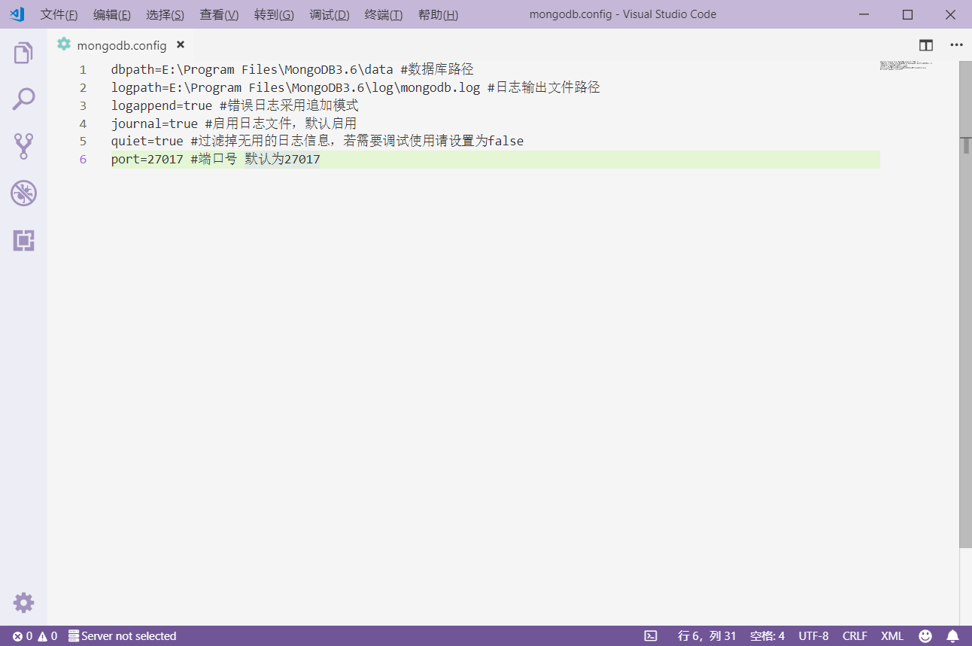The height and width of the screenshot is (646, 972).
Task: Click line number 6 in the gutter
Action: pos(83,160)
